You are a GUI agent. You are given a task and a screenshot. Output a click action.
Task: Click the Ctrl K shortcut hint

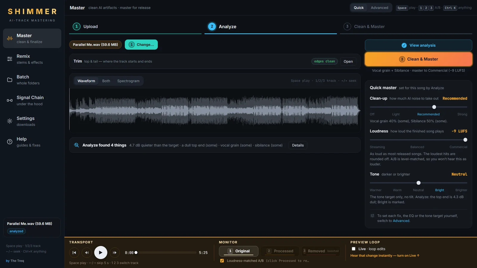[450, 8]
